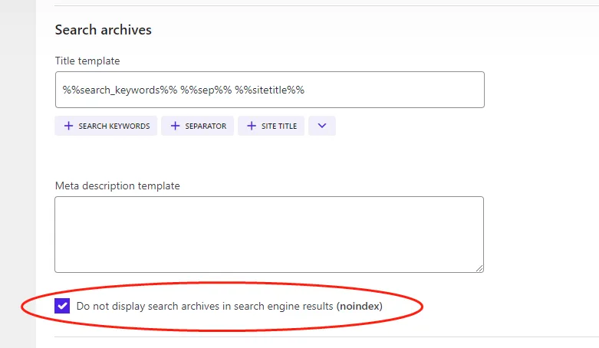Screen dimensions: 599x348
Task: Click the 'Meta description template' label
Action: pos(117,185)
